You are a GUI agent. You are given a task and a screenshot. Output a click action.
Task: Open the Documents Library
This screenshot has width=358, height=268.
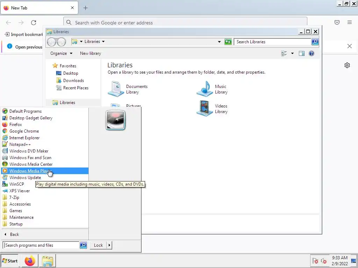[128, 89]
